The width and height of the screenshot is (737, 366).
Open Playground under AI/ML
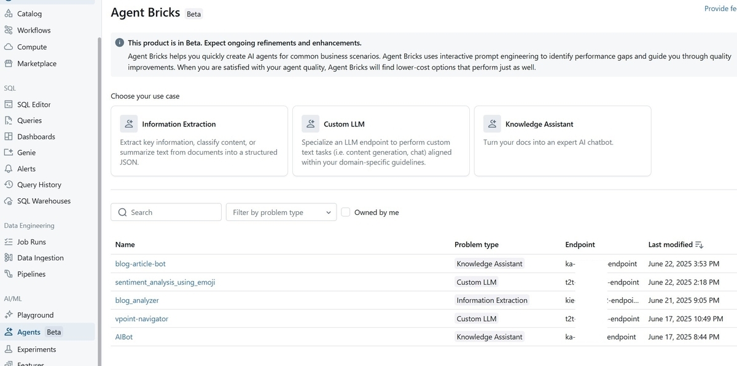coord(35,315)
